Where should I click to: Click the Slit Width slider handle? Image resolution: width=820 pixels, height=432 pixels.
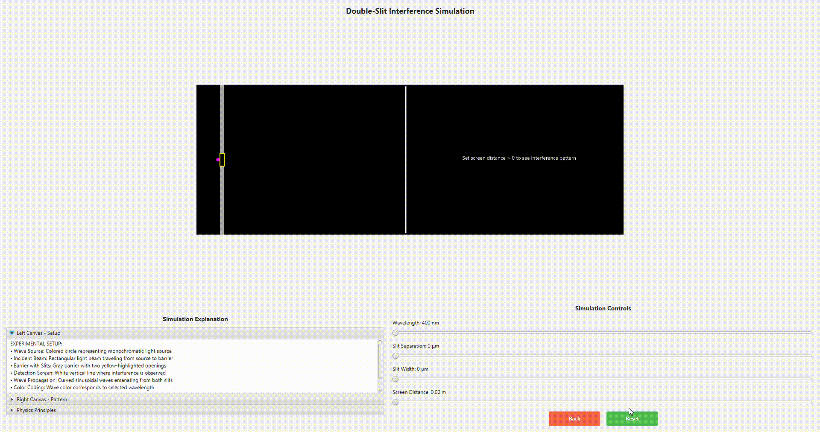point(395,379)
